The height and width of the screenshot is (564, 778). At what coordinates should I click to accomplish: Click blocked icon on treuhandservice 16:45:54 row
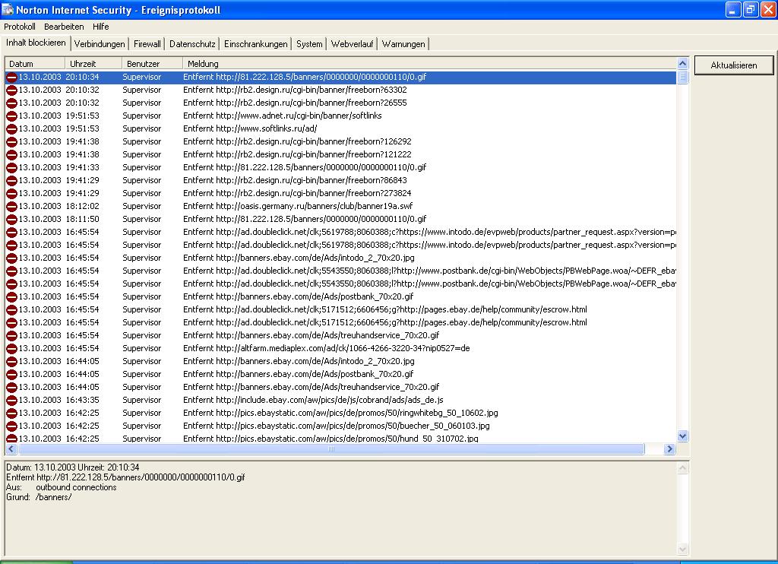[11, 336]
